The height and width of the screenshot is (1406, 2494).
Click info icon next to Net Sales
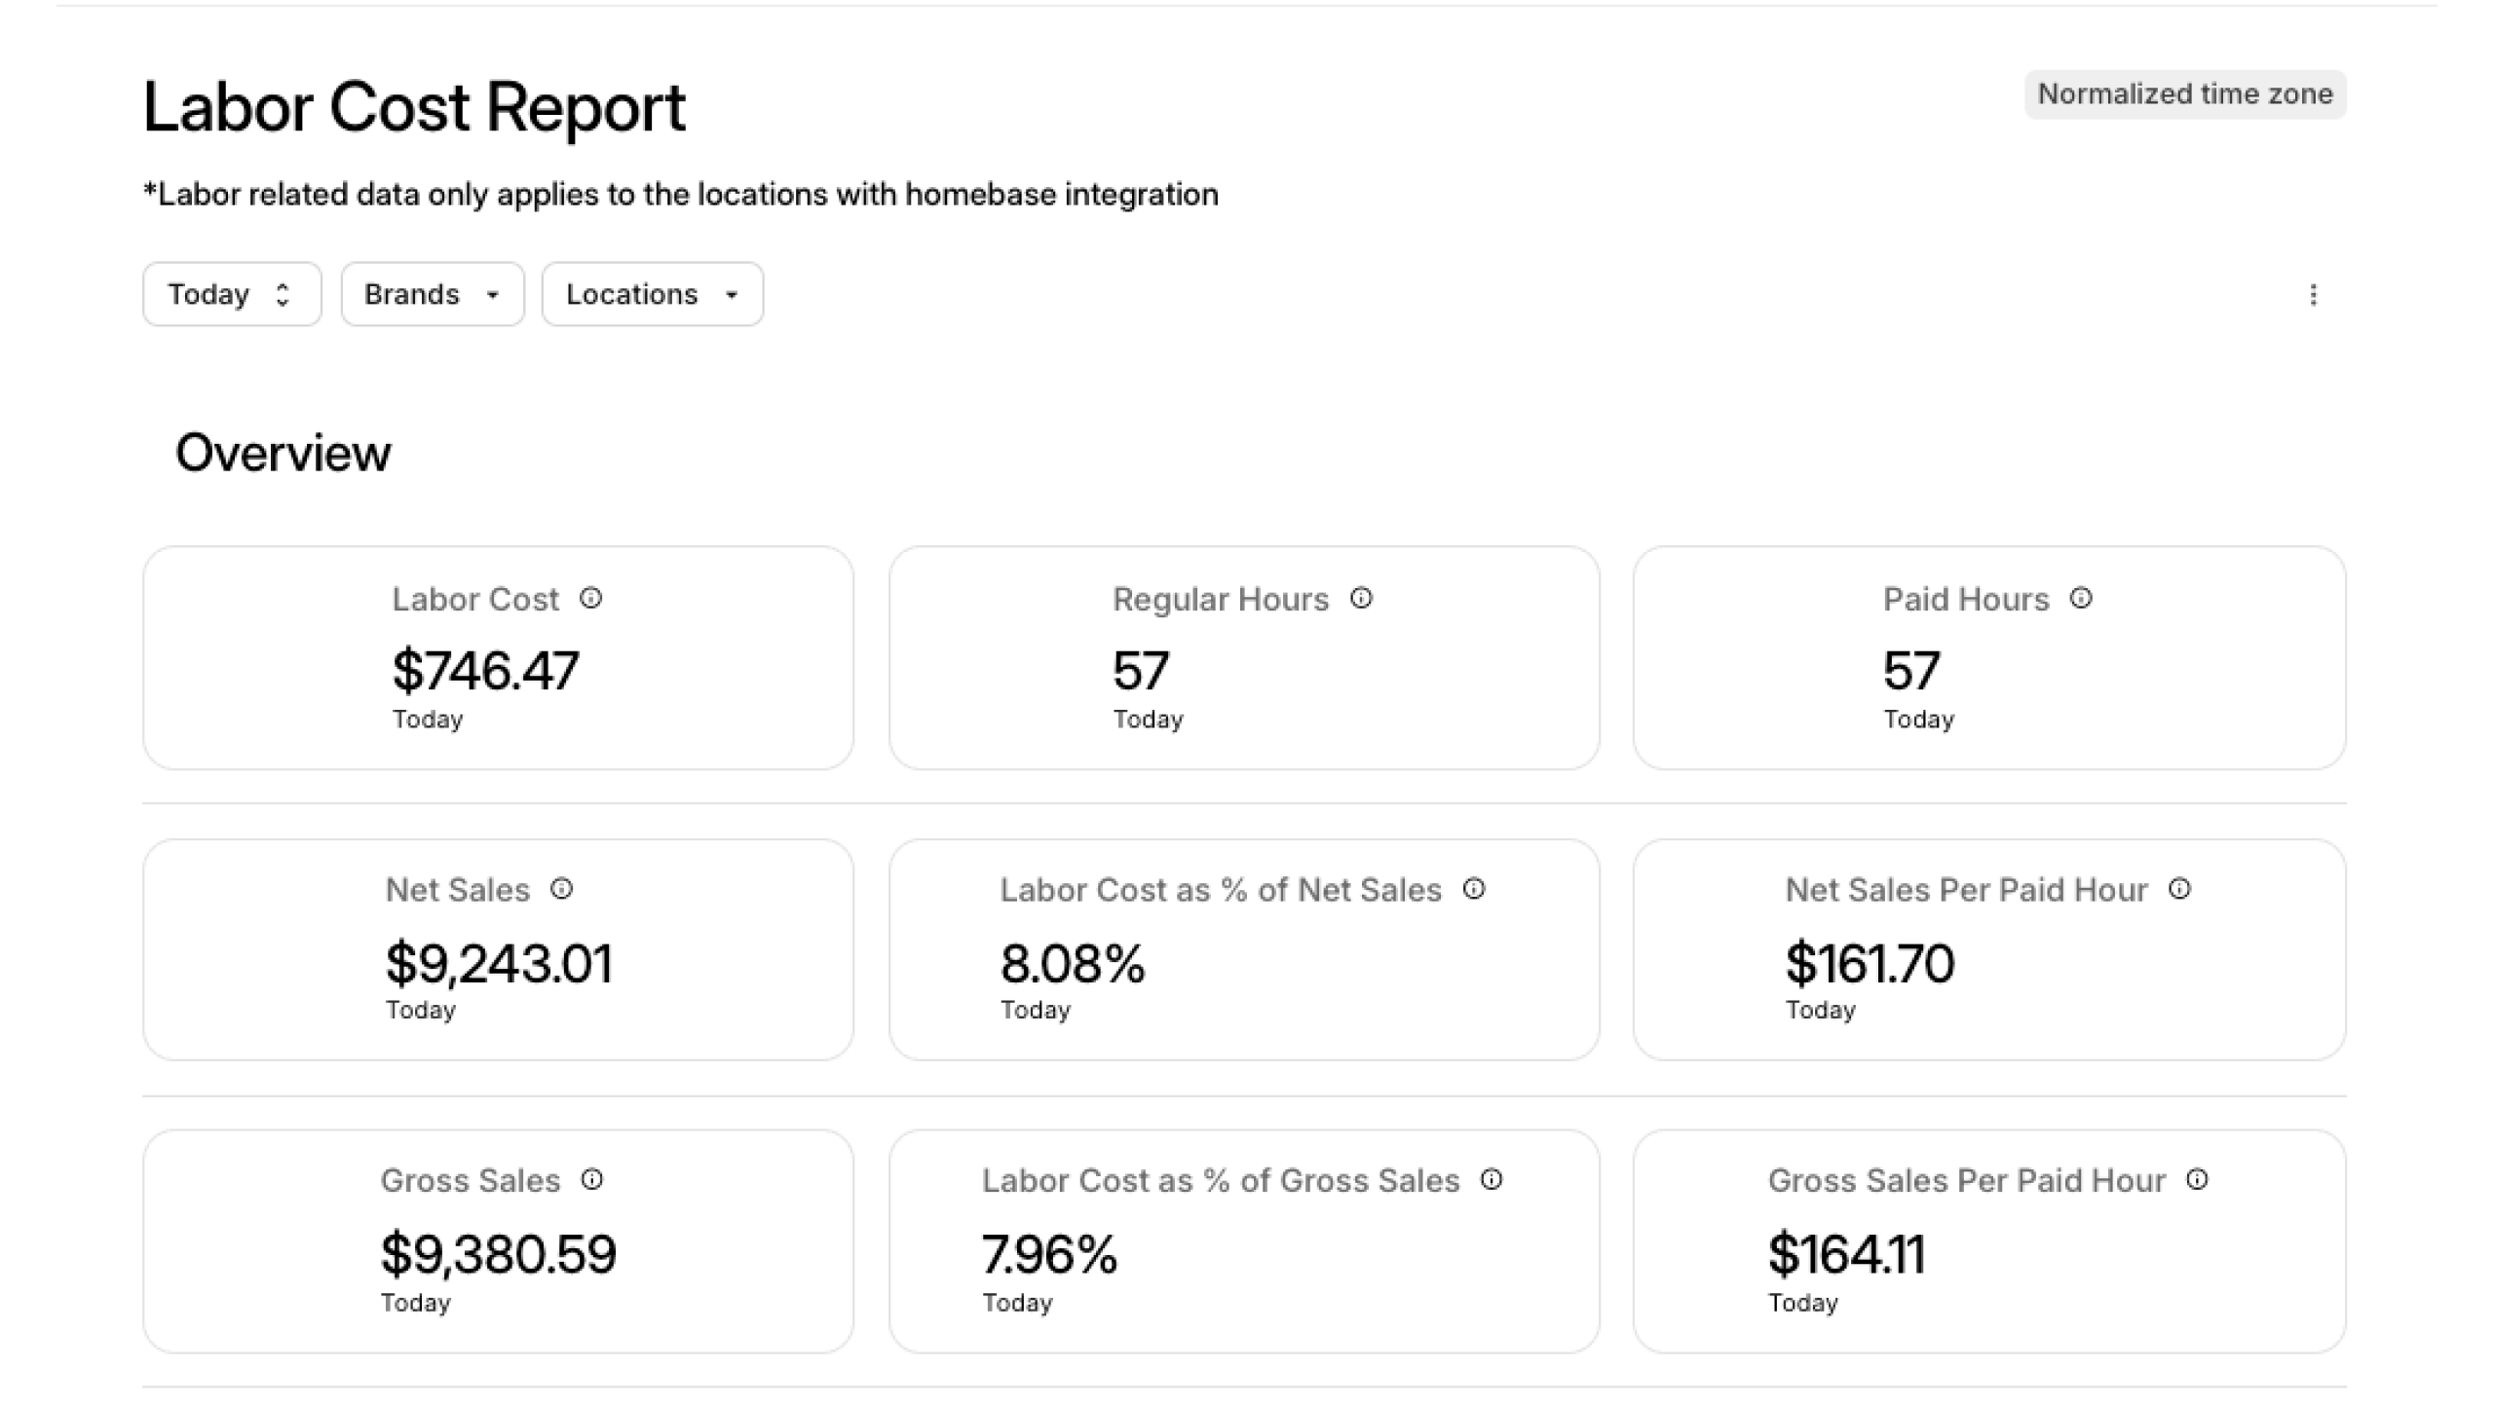(562, 889)
